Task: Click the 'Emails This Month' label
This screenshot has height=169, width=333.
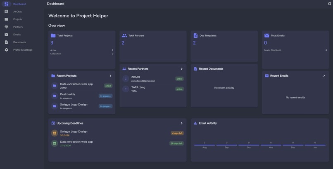Action: point(273,50)
